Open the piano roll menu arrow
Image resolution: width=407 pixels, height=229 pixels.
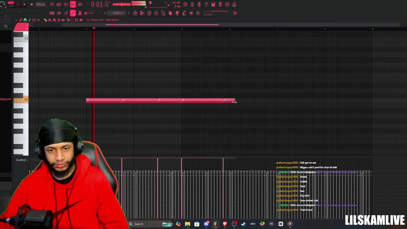pos(17,20)
